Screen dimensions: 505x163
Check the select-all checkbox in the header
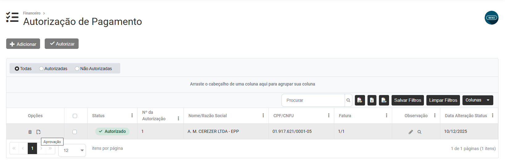[75, 116]
